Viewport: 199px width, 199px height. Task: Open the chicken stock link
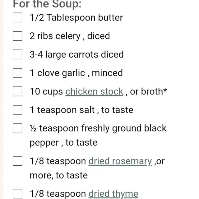pos(94,91)
